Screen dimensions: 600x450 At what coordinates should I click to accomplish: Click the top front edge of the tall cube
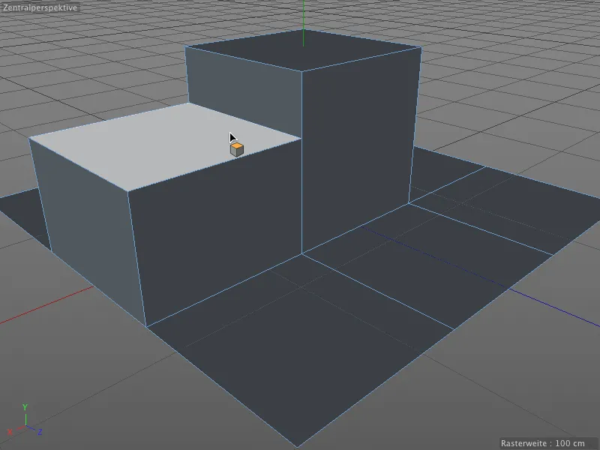pyautogui.click(x=360, y=60)
